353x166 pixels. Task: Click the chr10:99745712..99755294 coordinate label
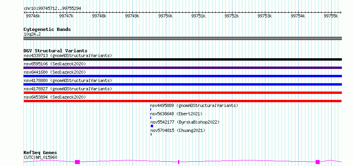click(52, 8)
